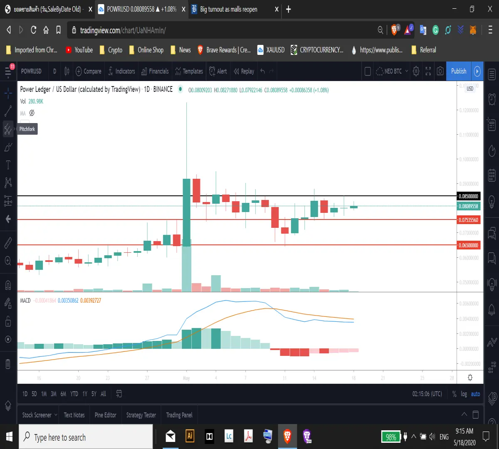
Task: Select the ruler measure tool
Action: click(x=8, y=243)
